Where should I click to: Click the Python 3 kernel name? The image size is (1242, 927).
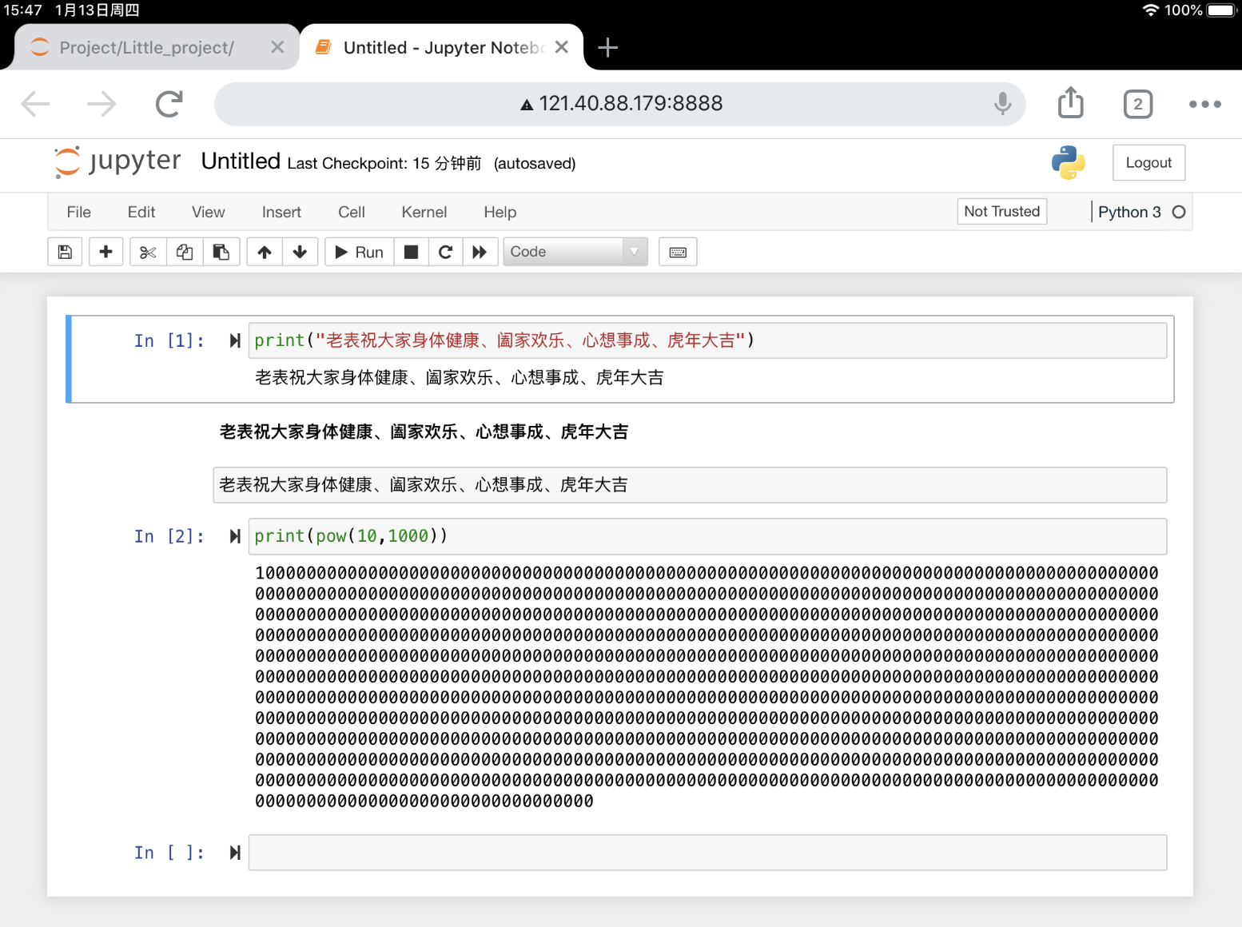(x=1129, y=212)
